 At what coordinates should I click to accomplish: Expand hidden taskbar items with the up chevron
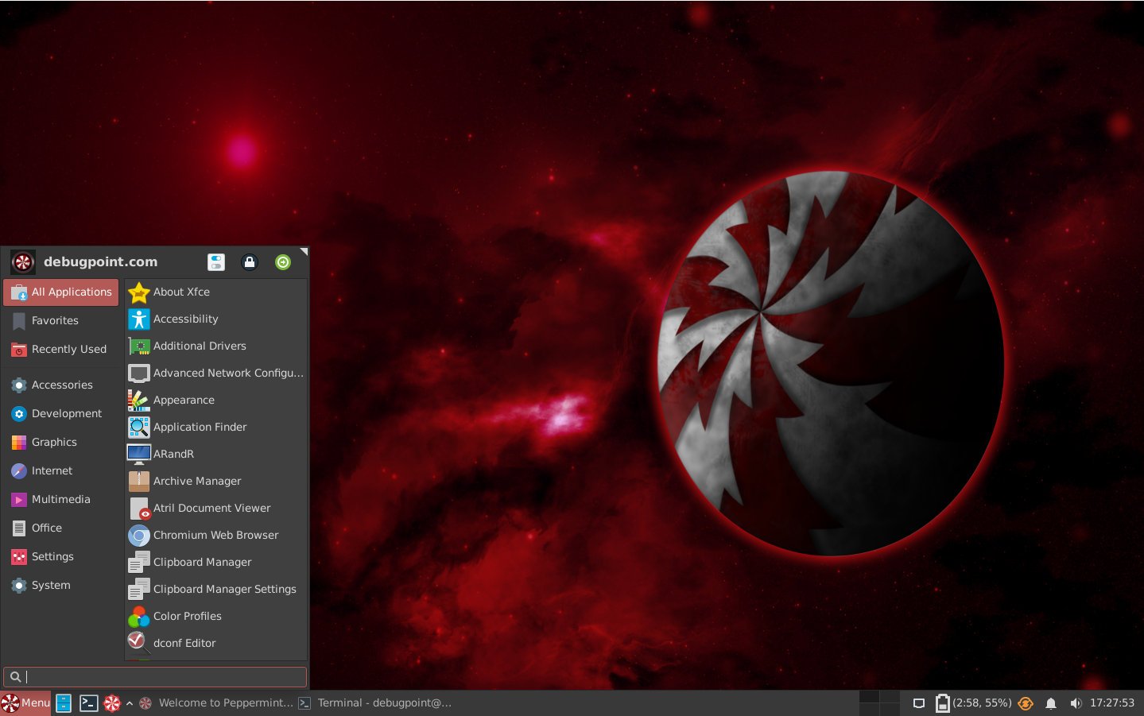[129, 702]
